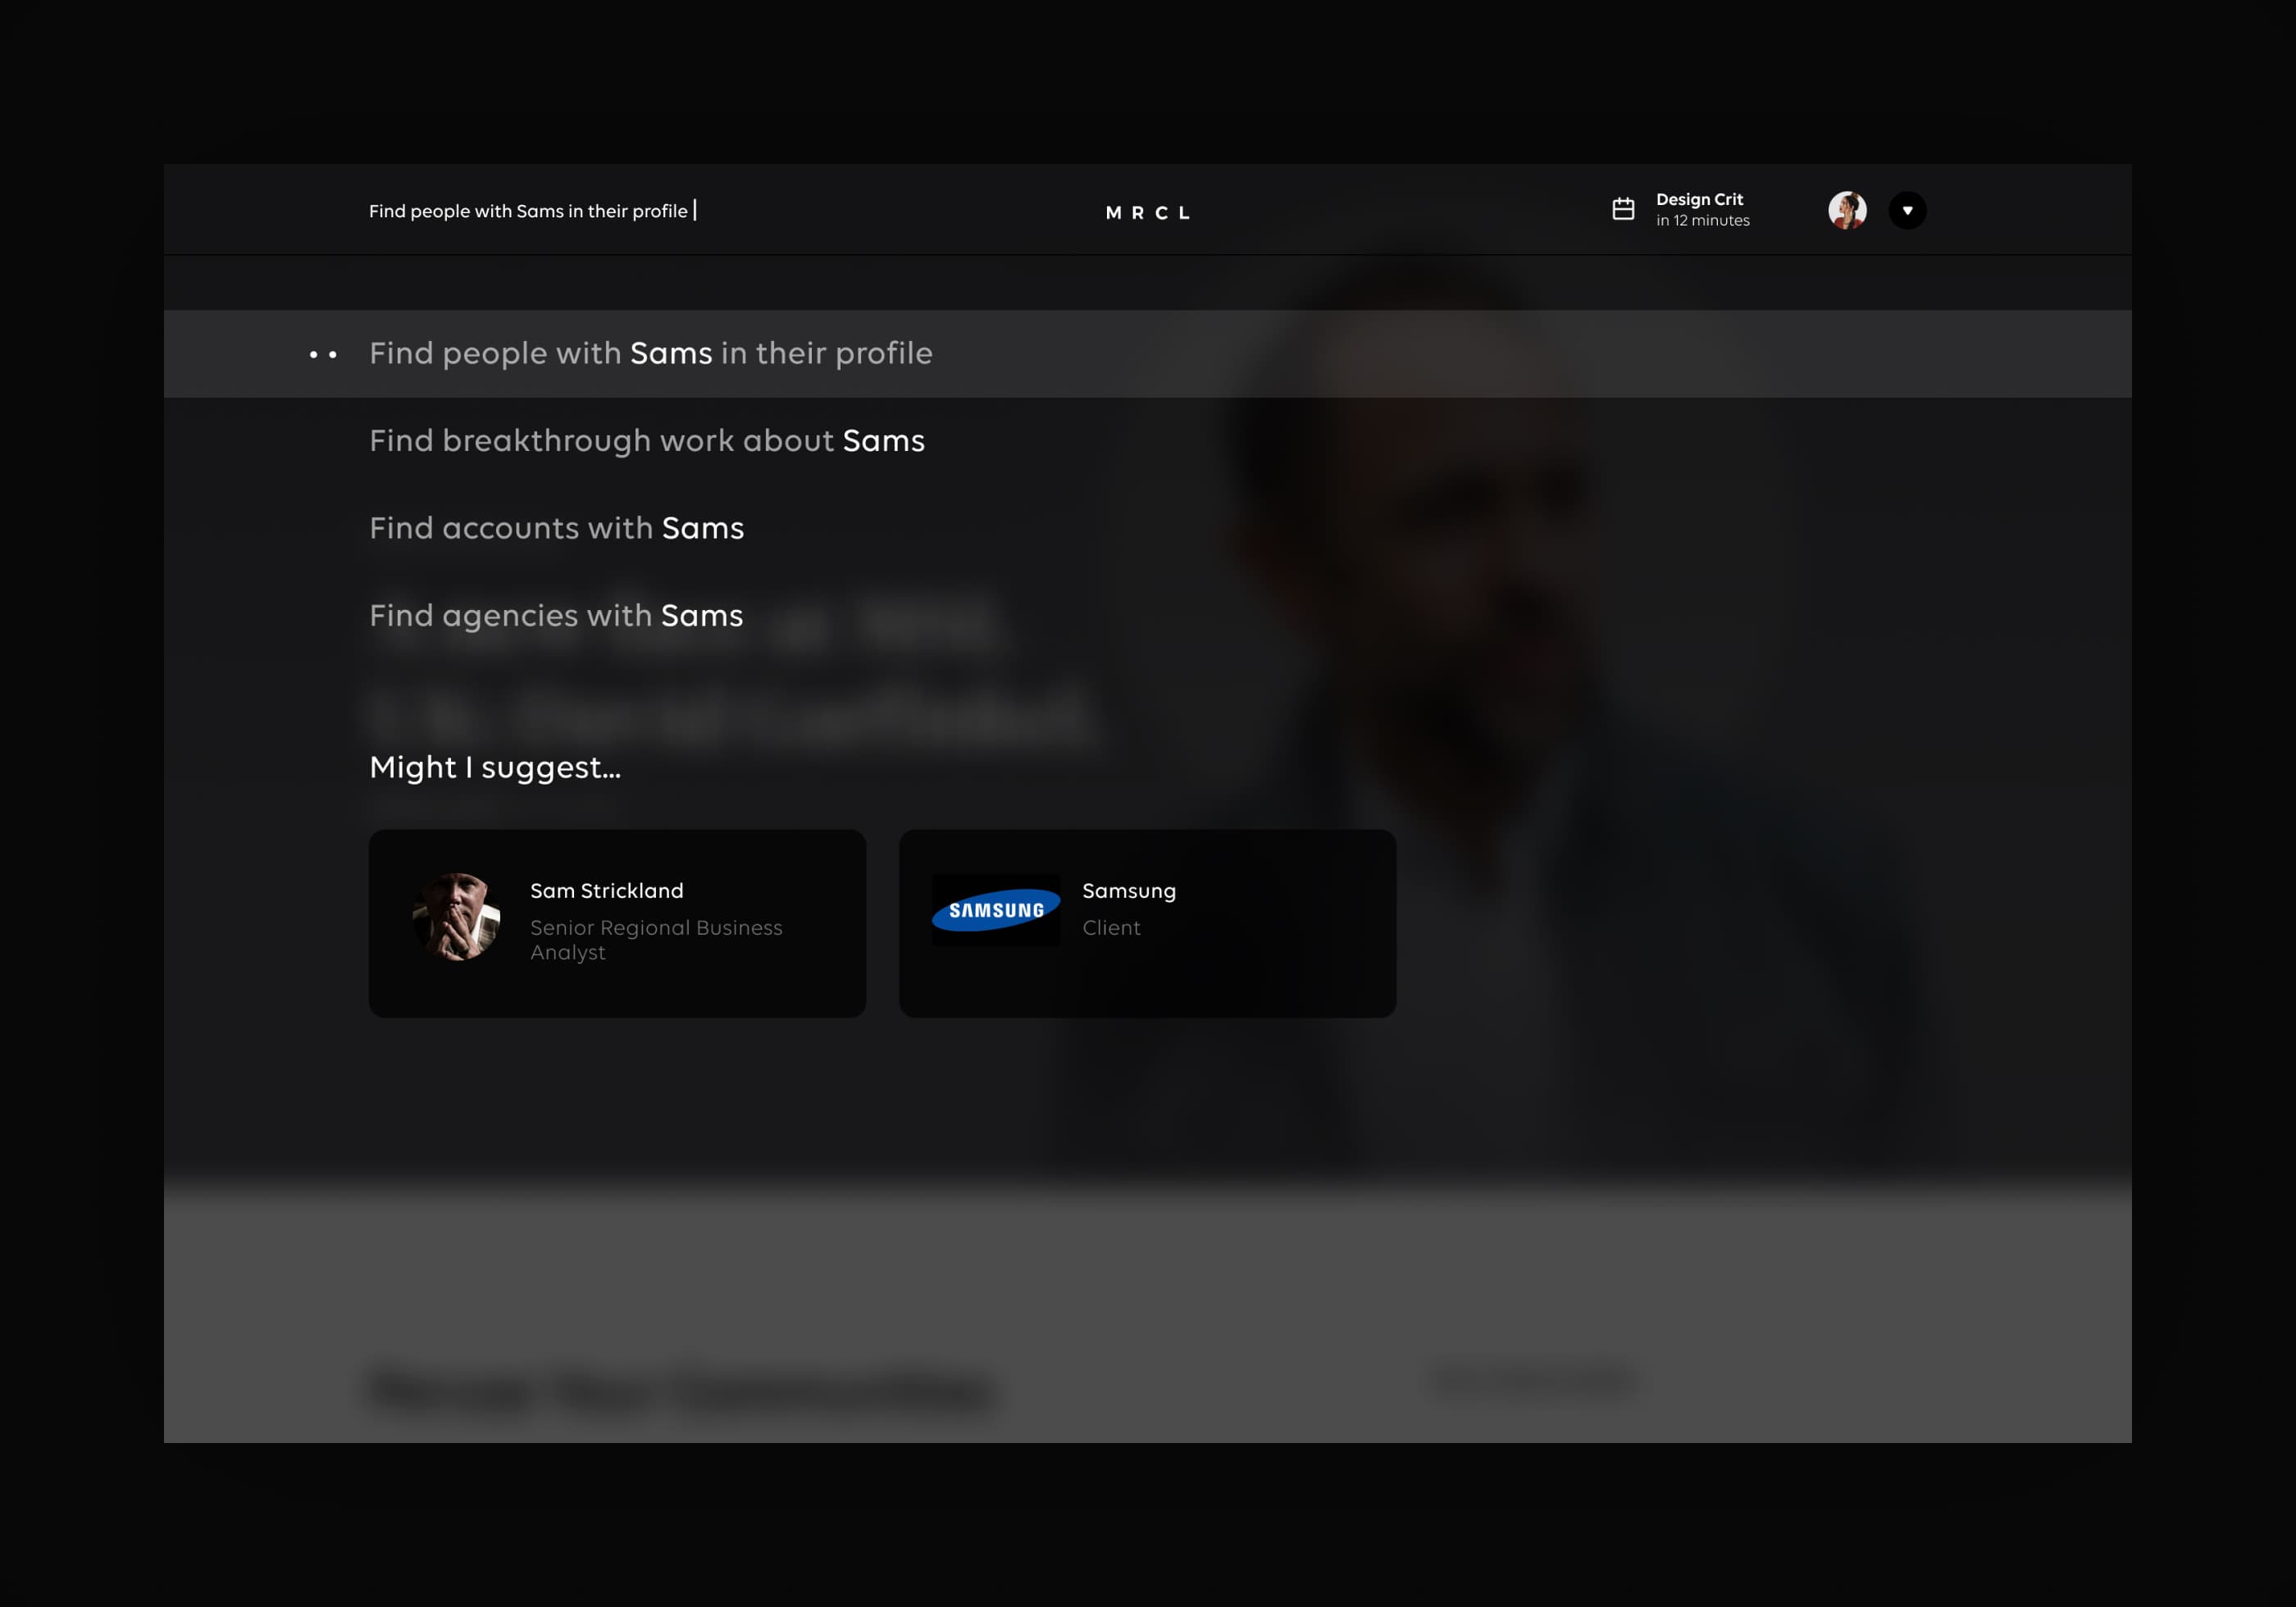Click 'Senior Regional Business Analyst' subtitle
Viewport: 2296px width, 1607px height.
pyautogui.click(x=655, y=939)
